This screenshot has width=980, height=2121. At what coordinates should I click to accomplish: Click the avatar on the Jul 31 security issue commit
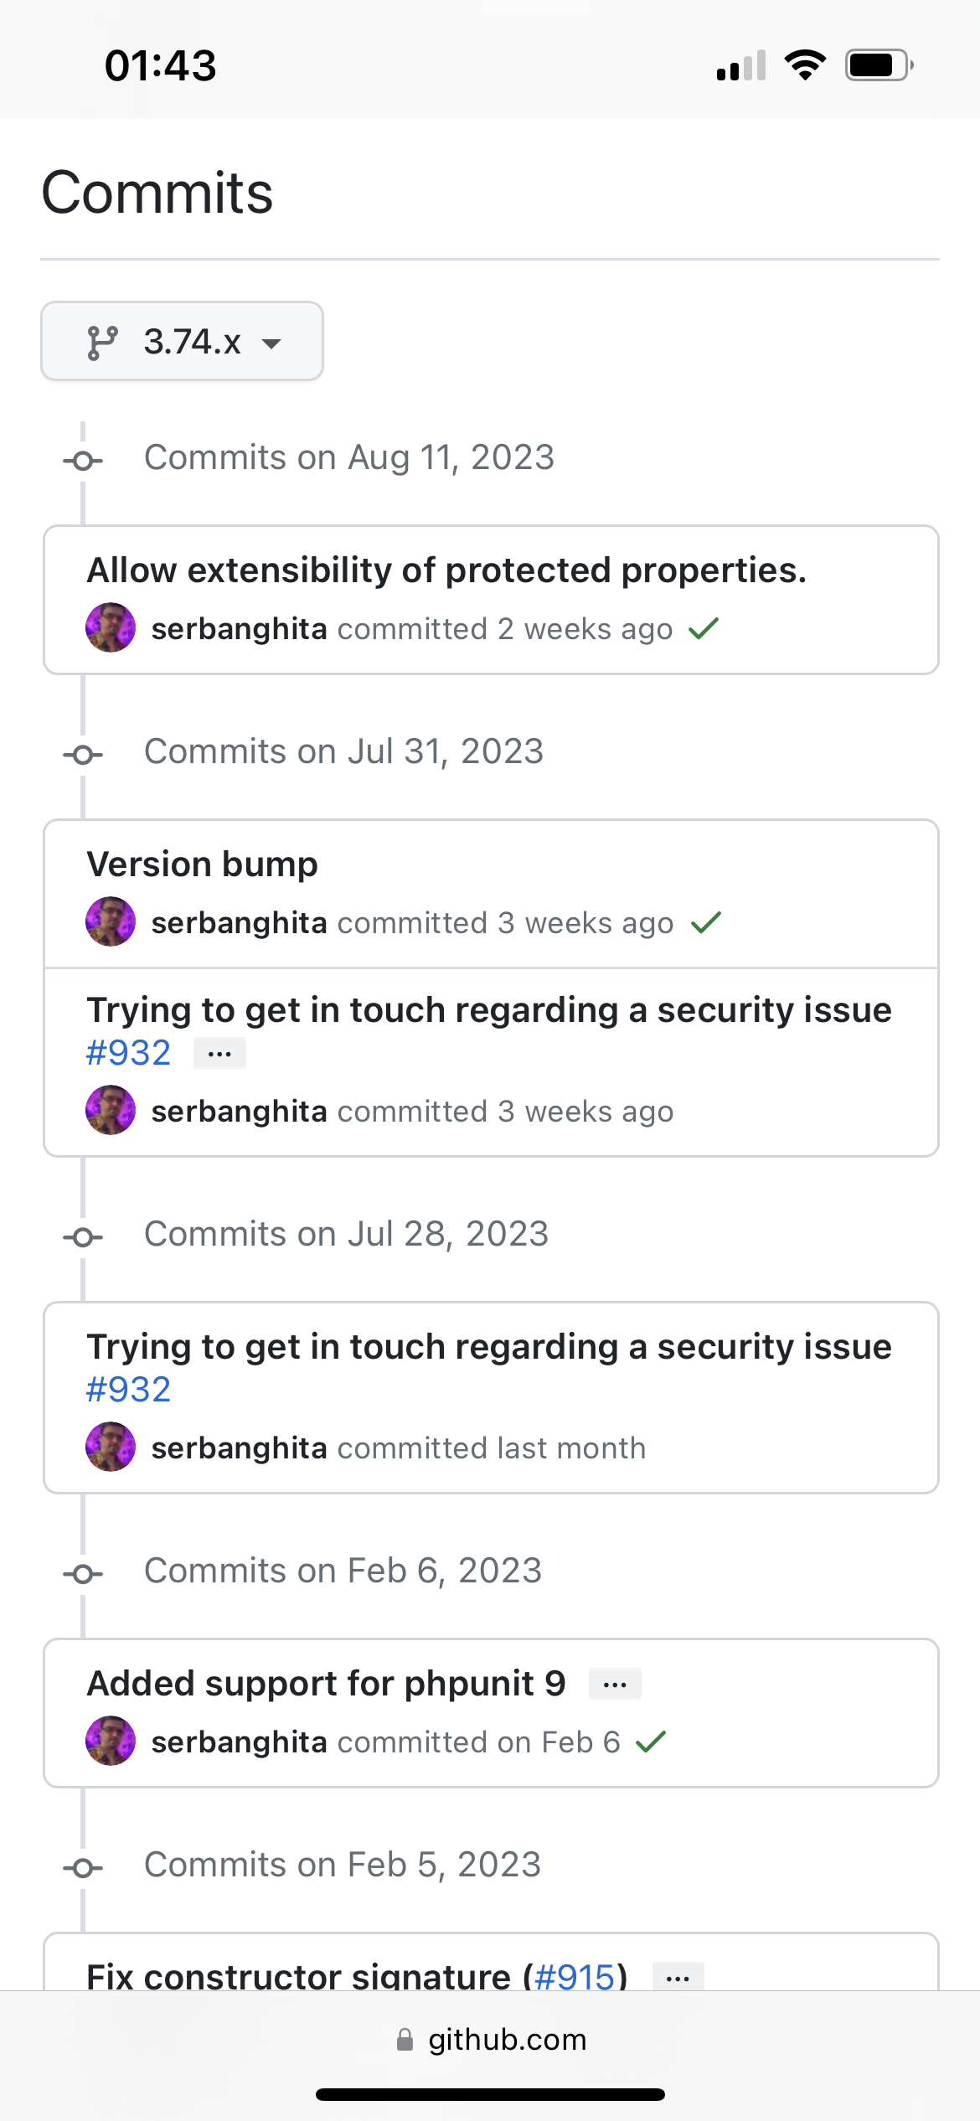(x=111, y=1111)
